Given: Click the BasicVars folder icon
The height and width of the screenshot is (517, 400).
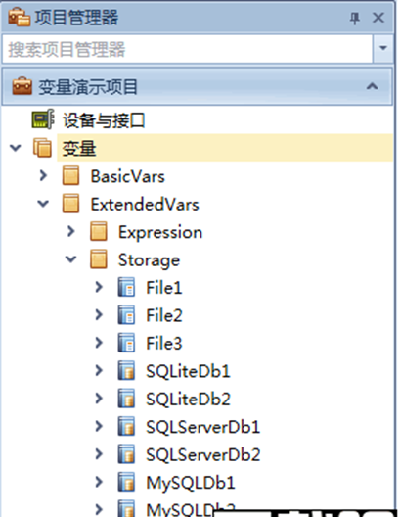Looking at the screenshot, I should point(70,175).
